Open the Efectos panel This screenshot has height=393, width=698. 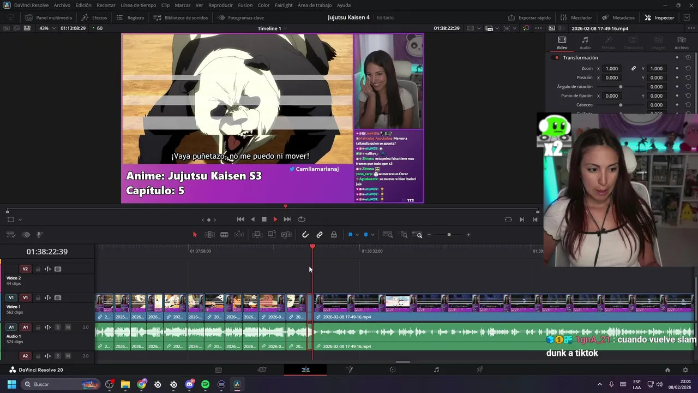[x=94, y=17]
